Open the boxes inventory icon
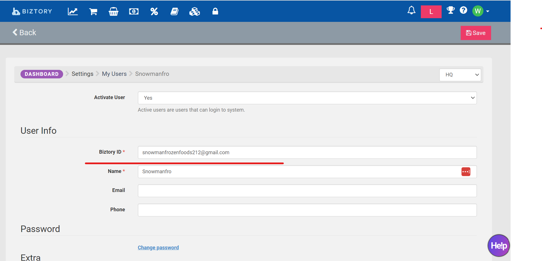 pyautogui.click(x=195, y=11)
